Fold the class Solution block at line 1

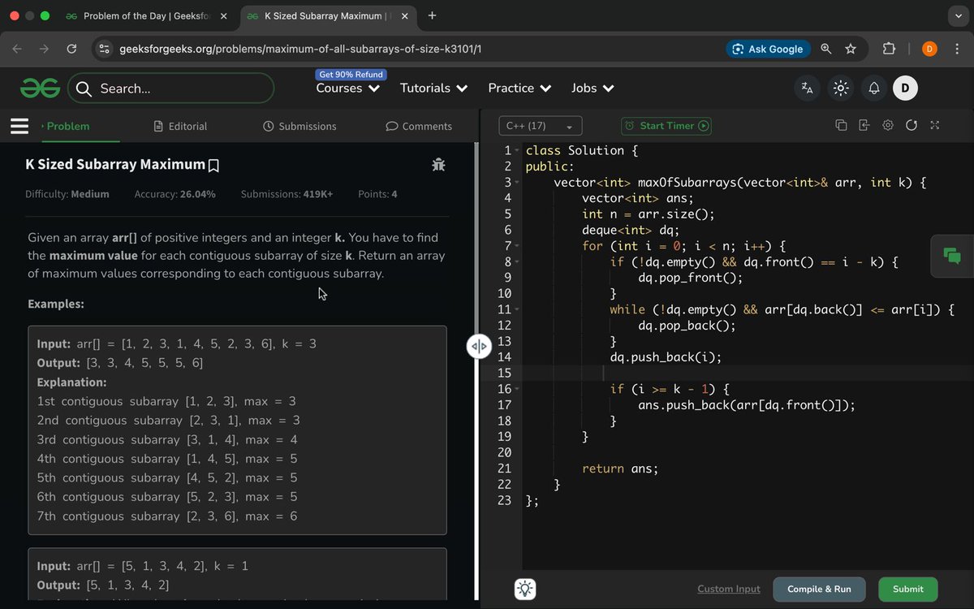point(517,151)
